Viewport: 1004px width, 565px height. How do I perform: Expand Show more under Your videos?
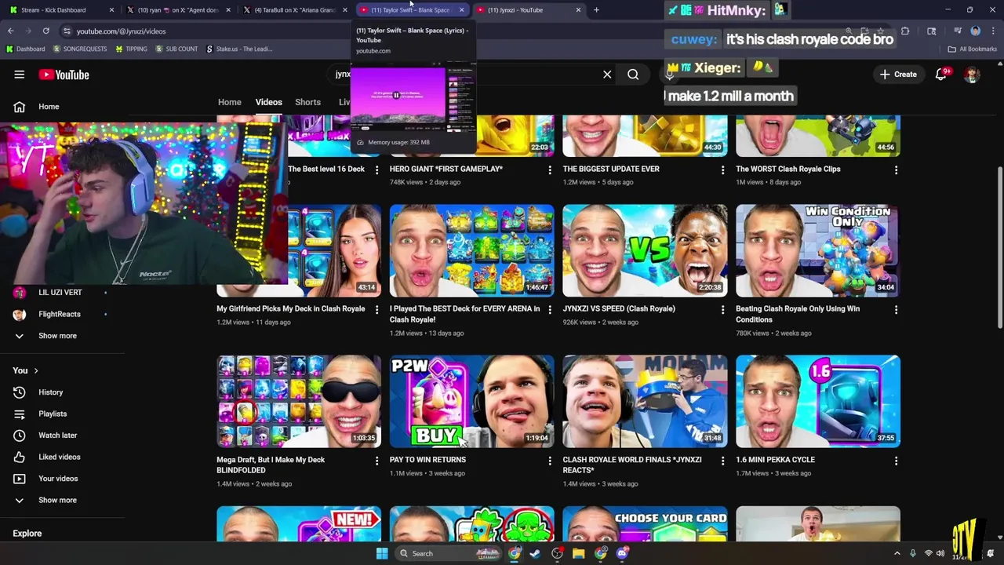pos(57,500)
